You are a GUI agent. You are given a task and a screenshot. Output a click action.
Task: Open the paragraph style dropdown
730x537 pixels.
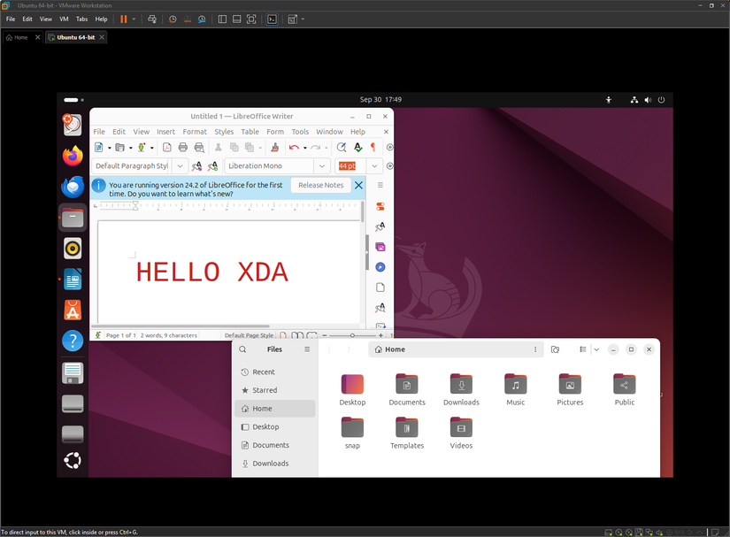(179, 165)
